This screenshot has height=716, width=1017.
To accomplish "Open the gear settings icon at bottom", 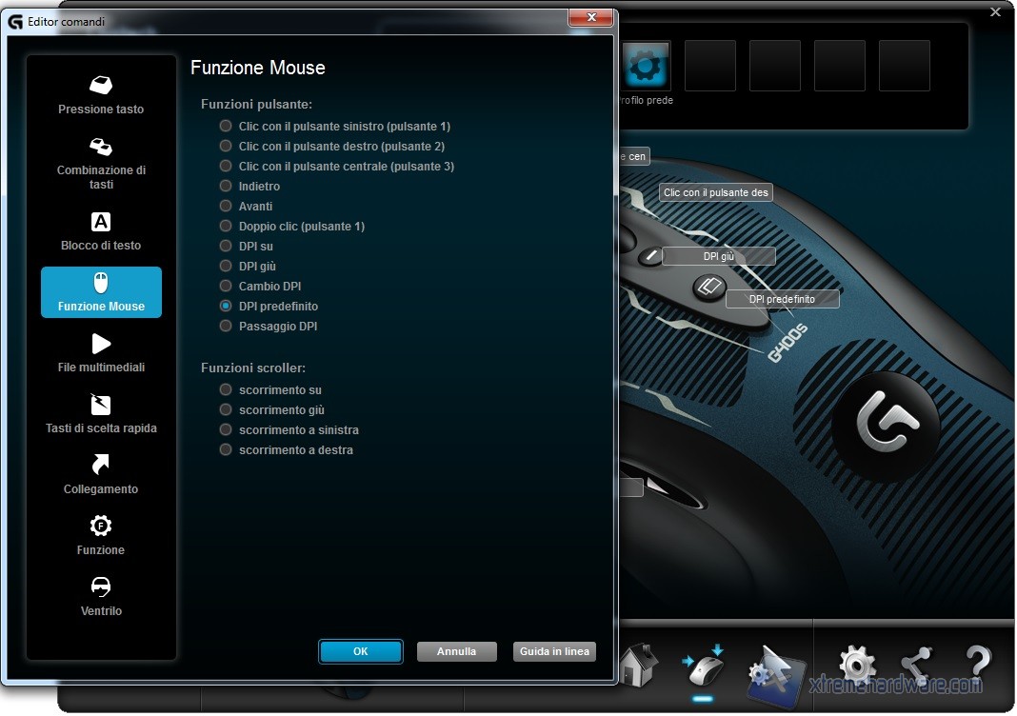I will [x=856, y=664].
